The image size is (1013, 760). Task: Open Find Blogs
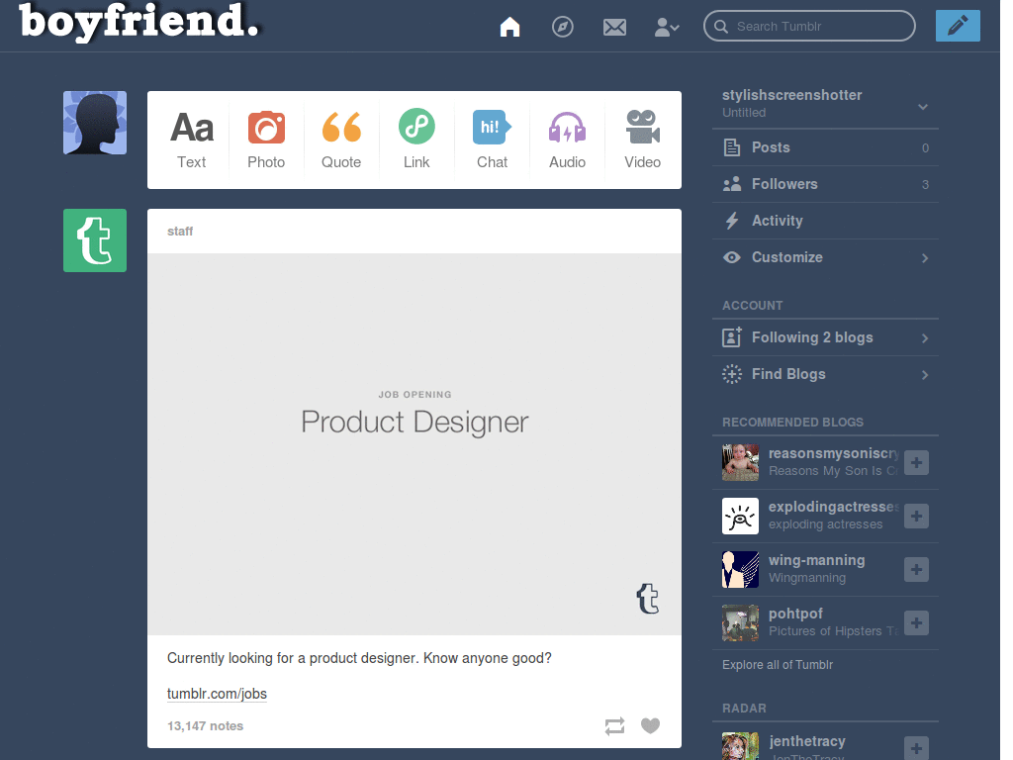coord(825,374)
